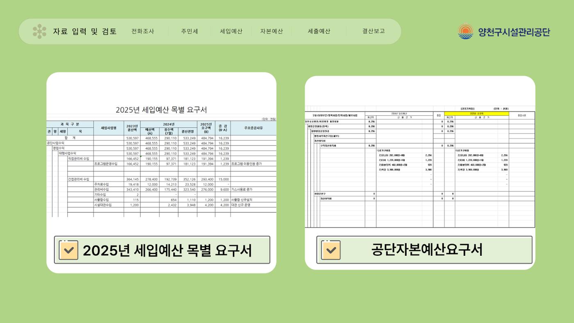Open the capital budget spreadsheet thumbnail
Image resolution: width=574 pixels, height=323 pixels.
[420, 167]
